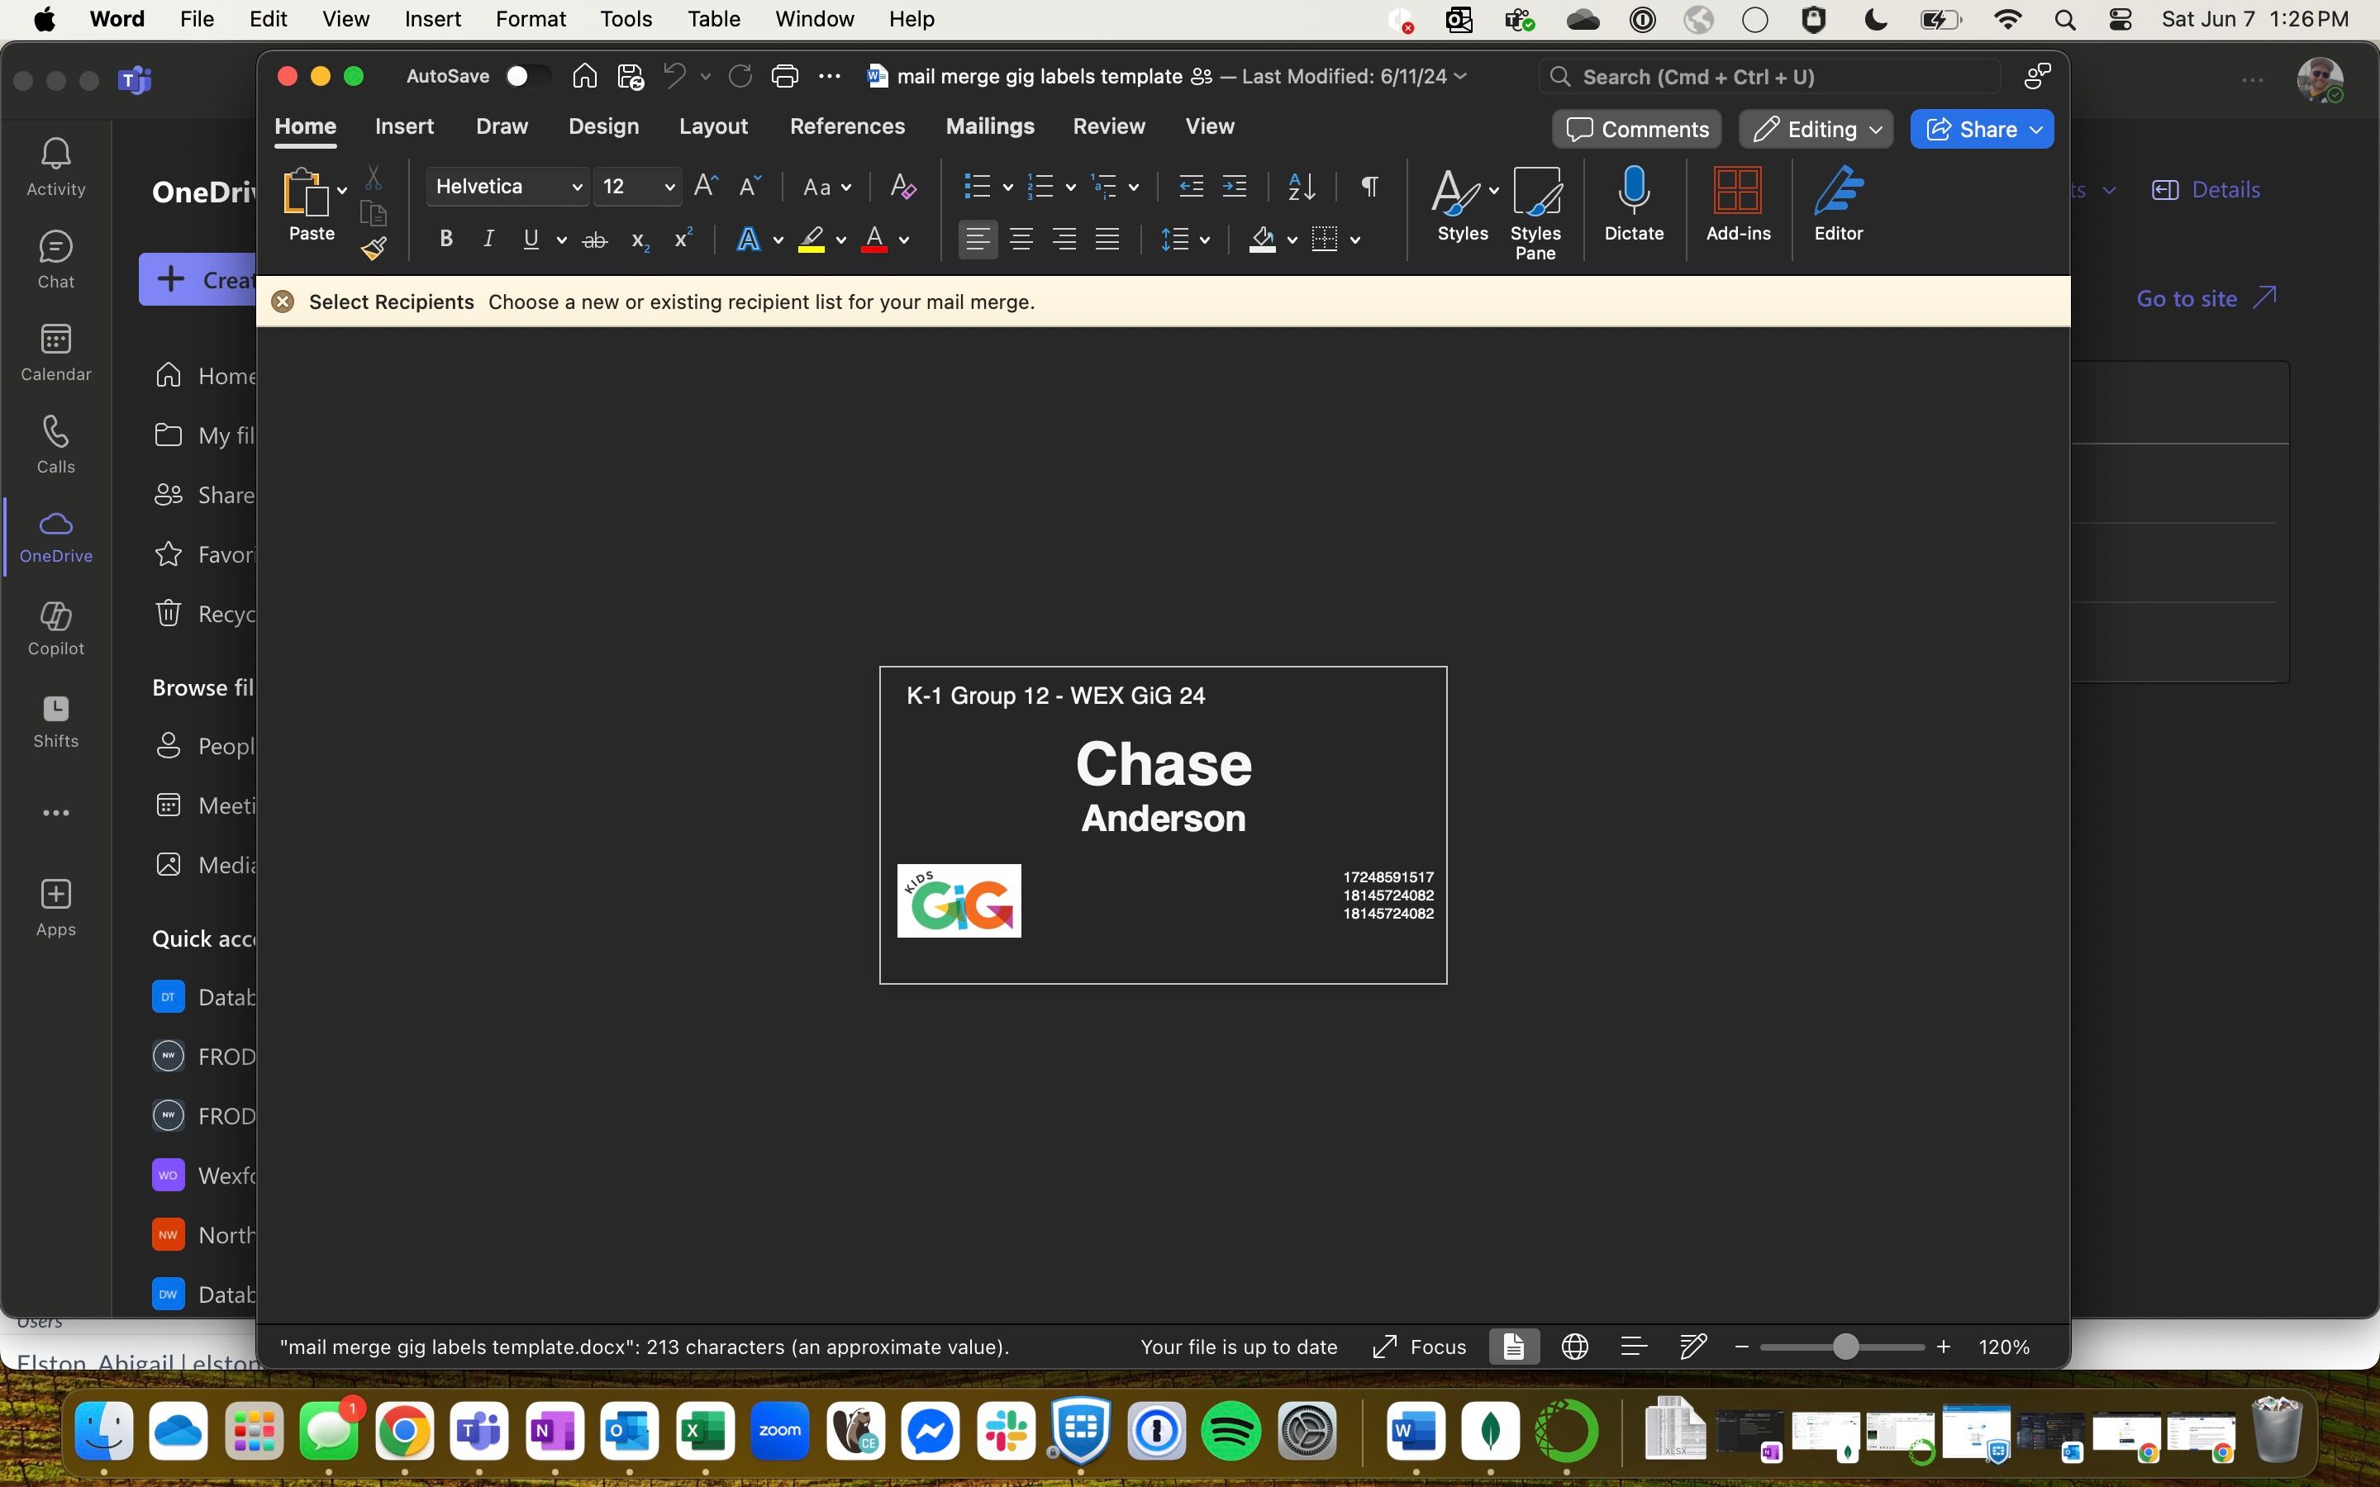Screen dimensions: 2380x1487
Task: Expand the Editing mode dropdown
Action: pos(1816,129)
